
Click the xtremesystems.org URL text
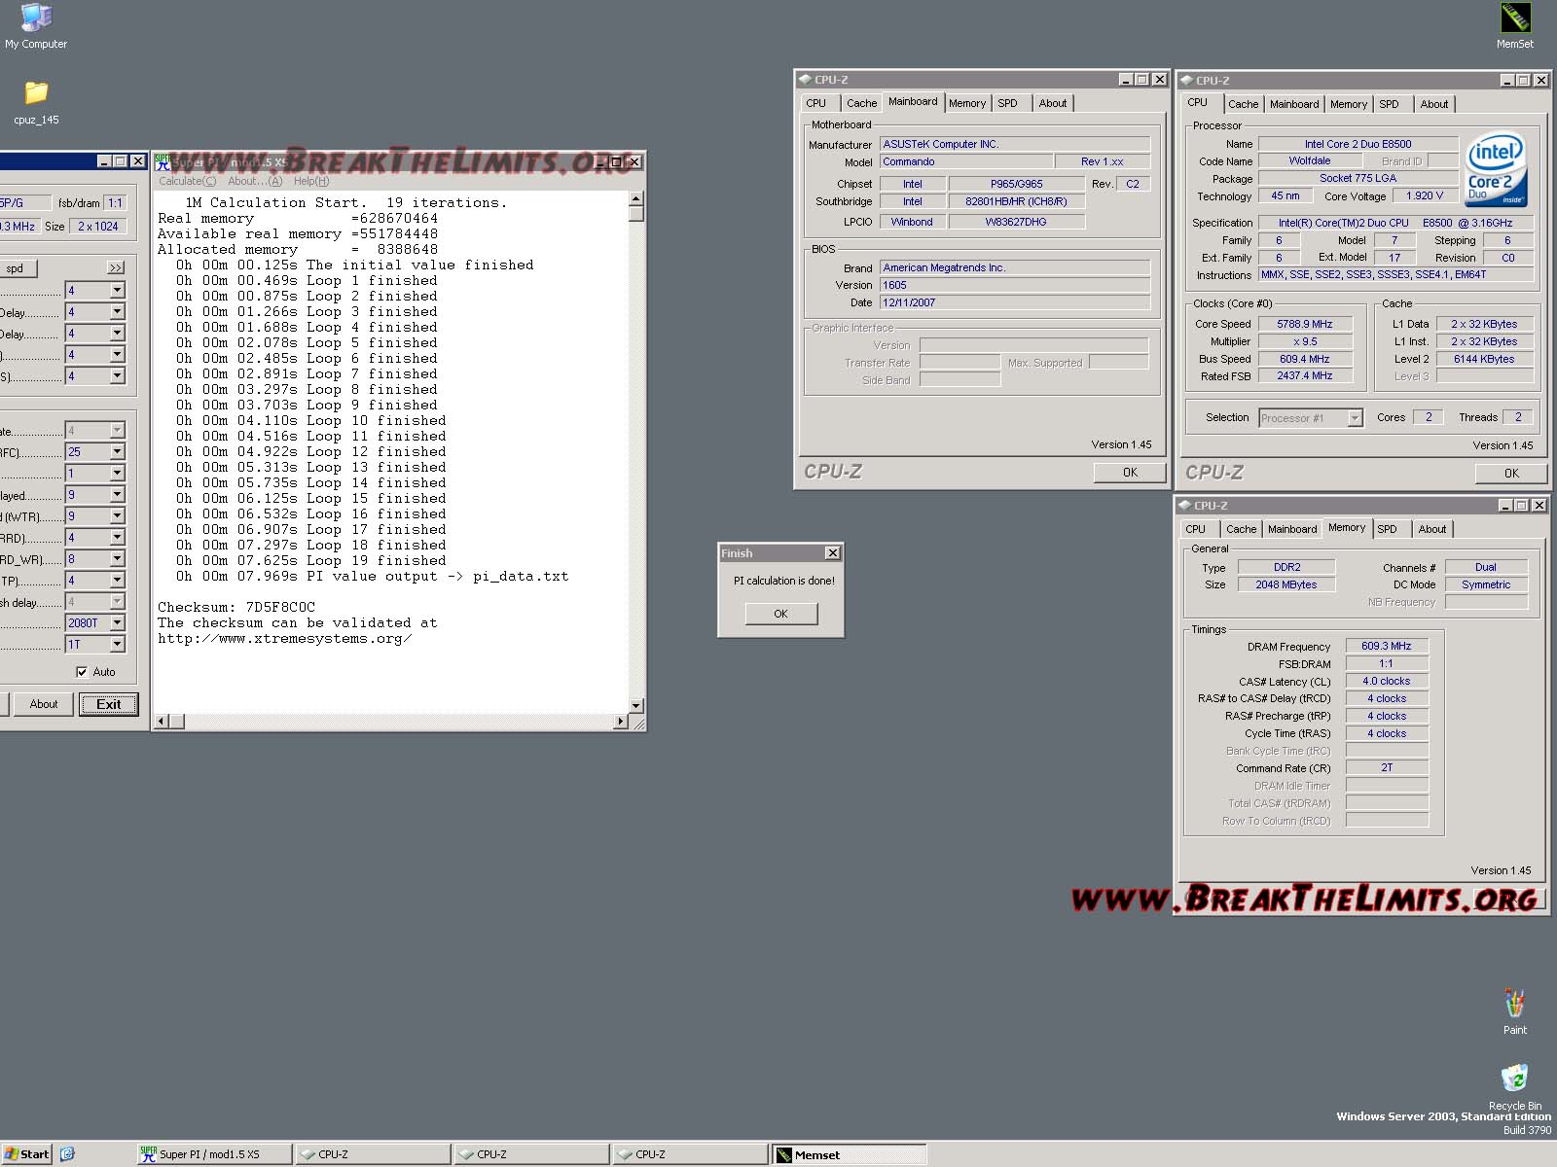284,638
